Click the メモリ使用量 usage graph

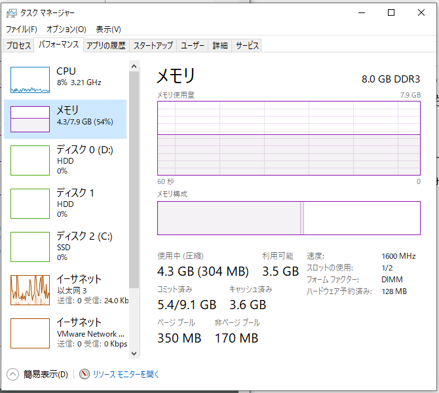click(289, 138)
